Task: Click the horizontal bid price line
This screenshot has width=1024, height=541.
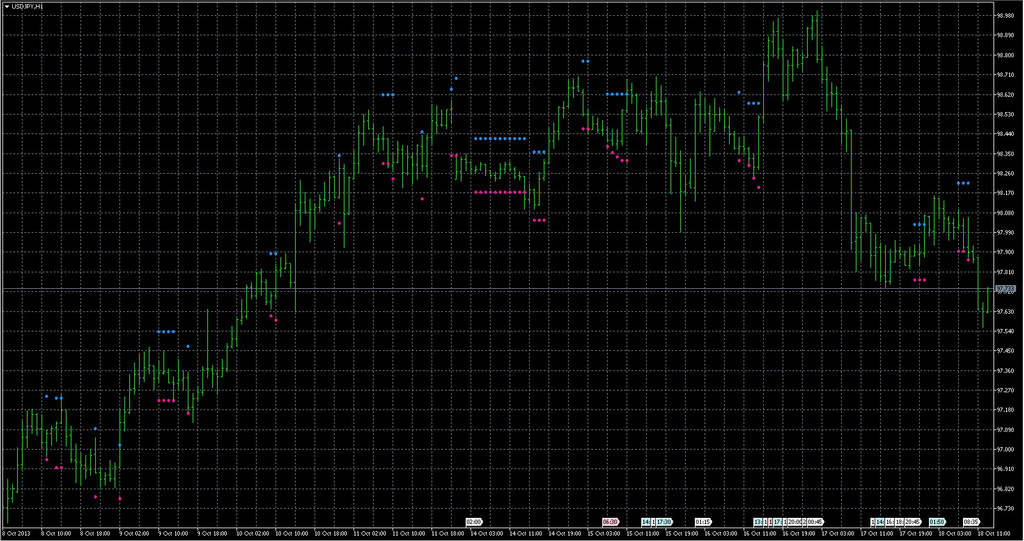Action: [x=488, y=288]
